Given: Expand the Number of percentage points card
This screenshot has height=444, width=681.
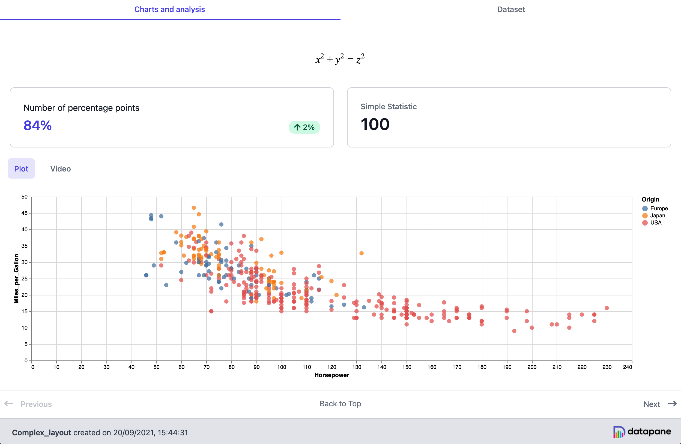Looking at the screenshot, I should (x=172, y=117).
